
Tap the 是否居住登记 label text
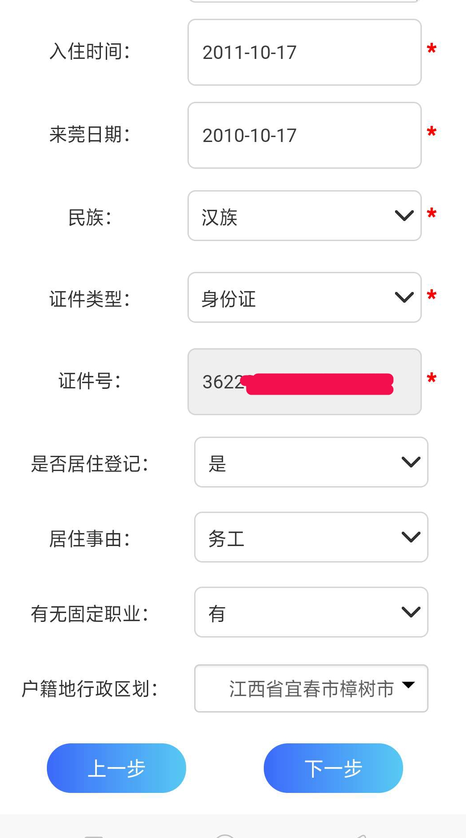click(x=90, y=463)
